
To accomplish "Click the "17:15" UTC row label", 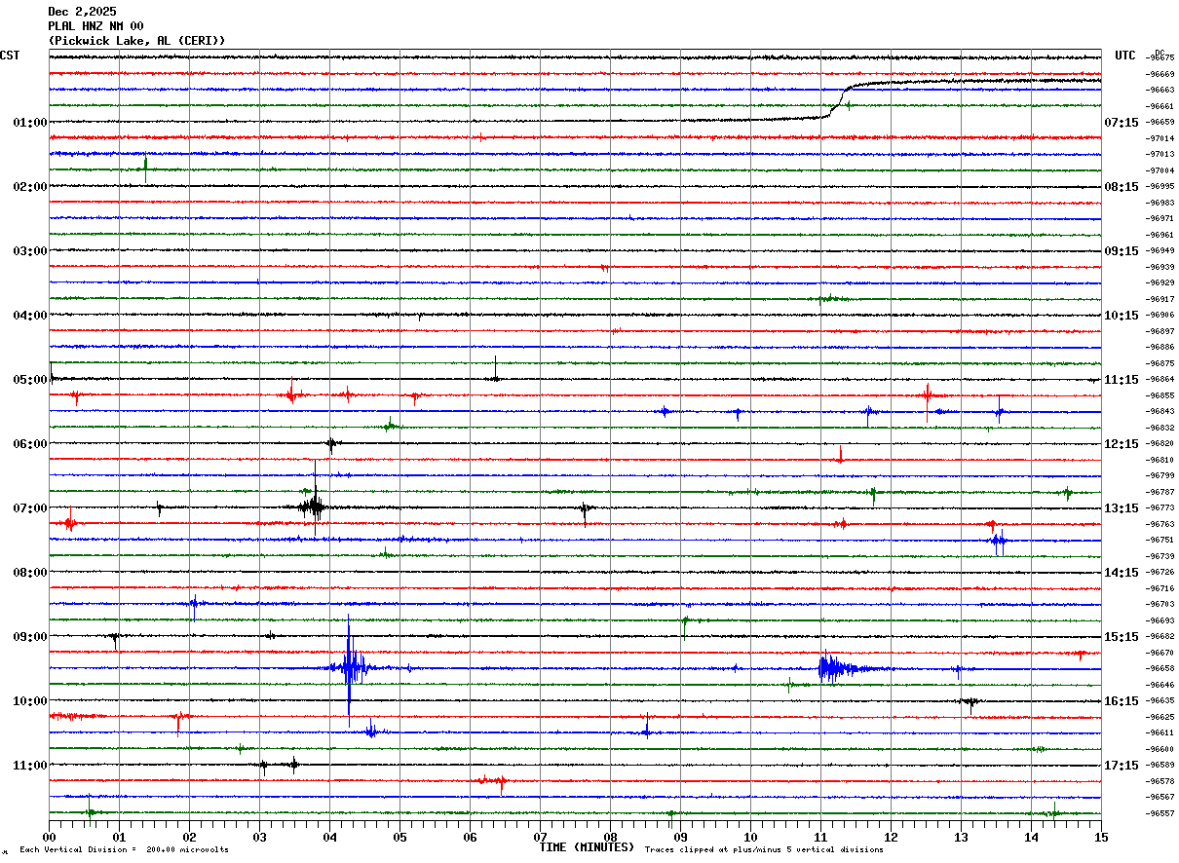I will [1122, 766].
